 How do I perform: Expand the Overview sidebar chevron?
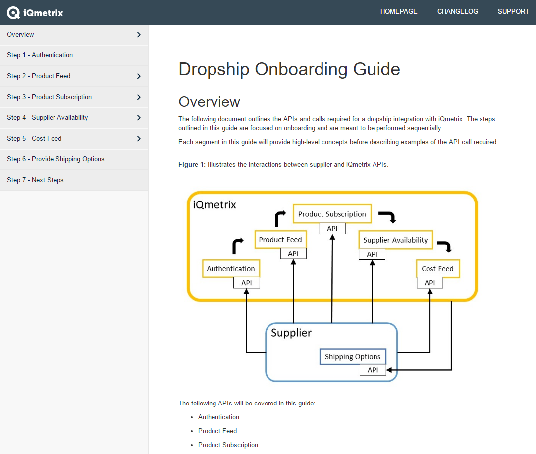(x=139, y=35)
